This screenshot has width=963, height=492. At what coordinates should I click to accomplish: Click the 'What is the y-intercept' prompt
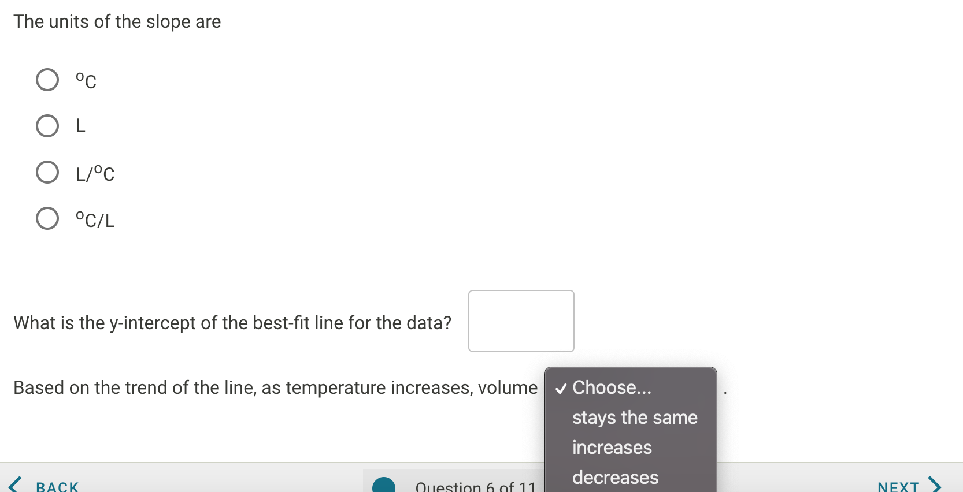coord(232,323)
